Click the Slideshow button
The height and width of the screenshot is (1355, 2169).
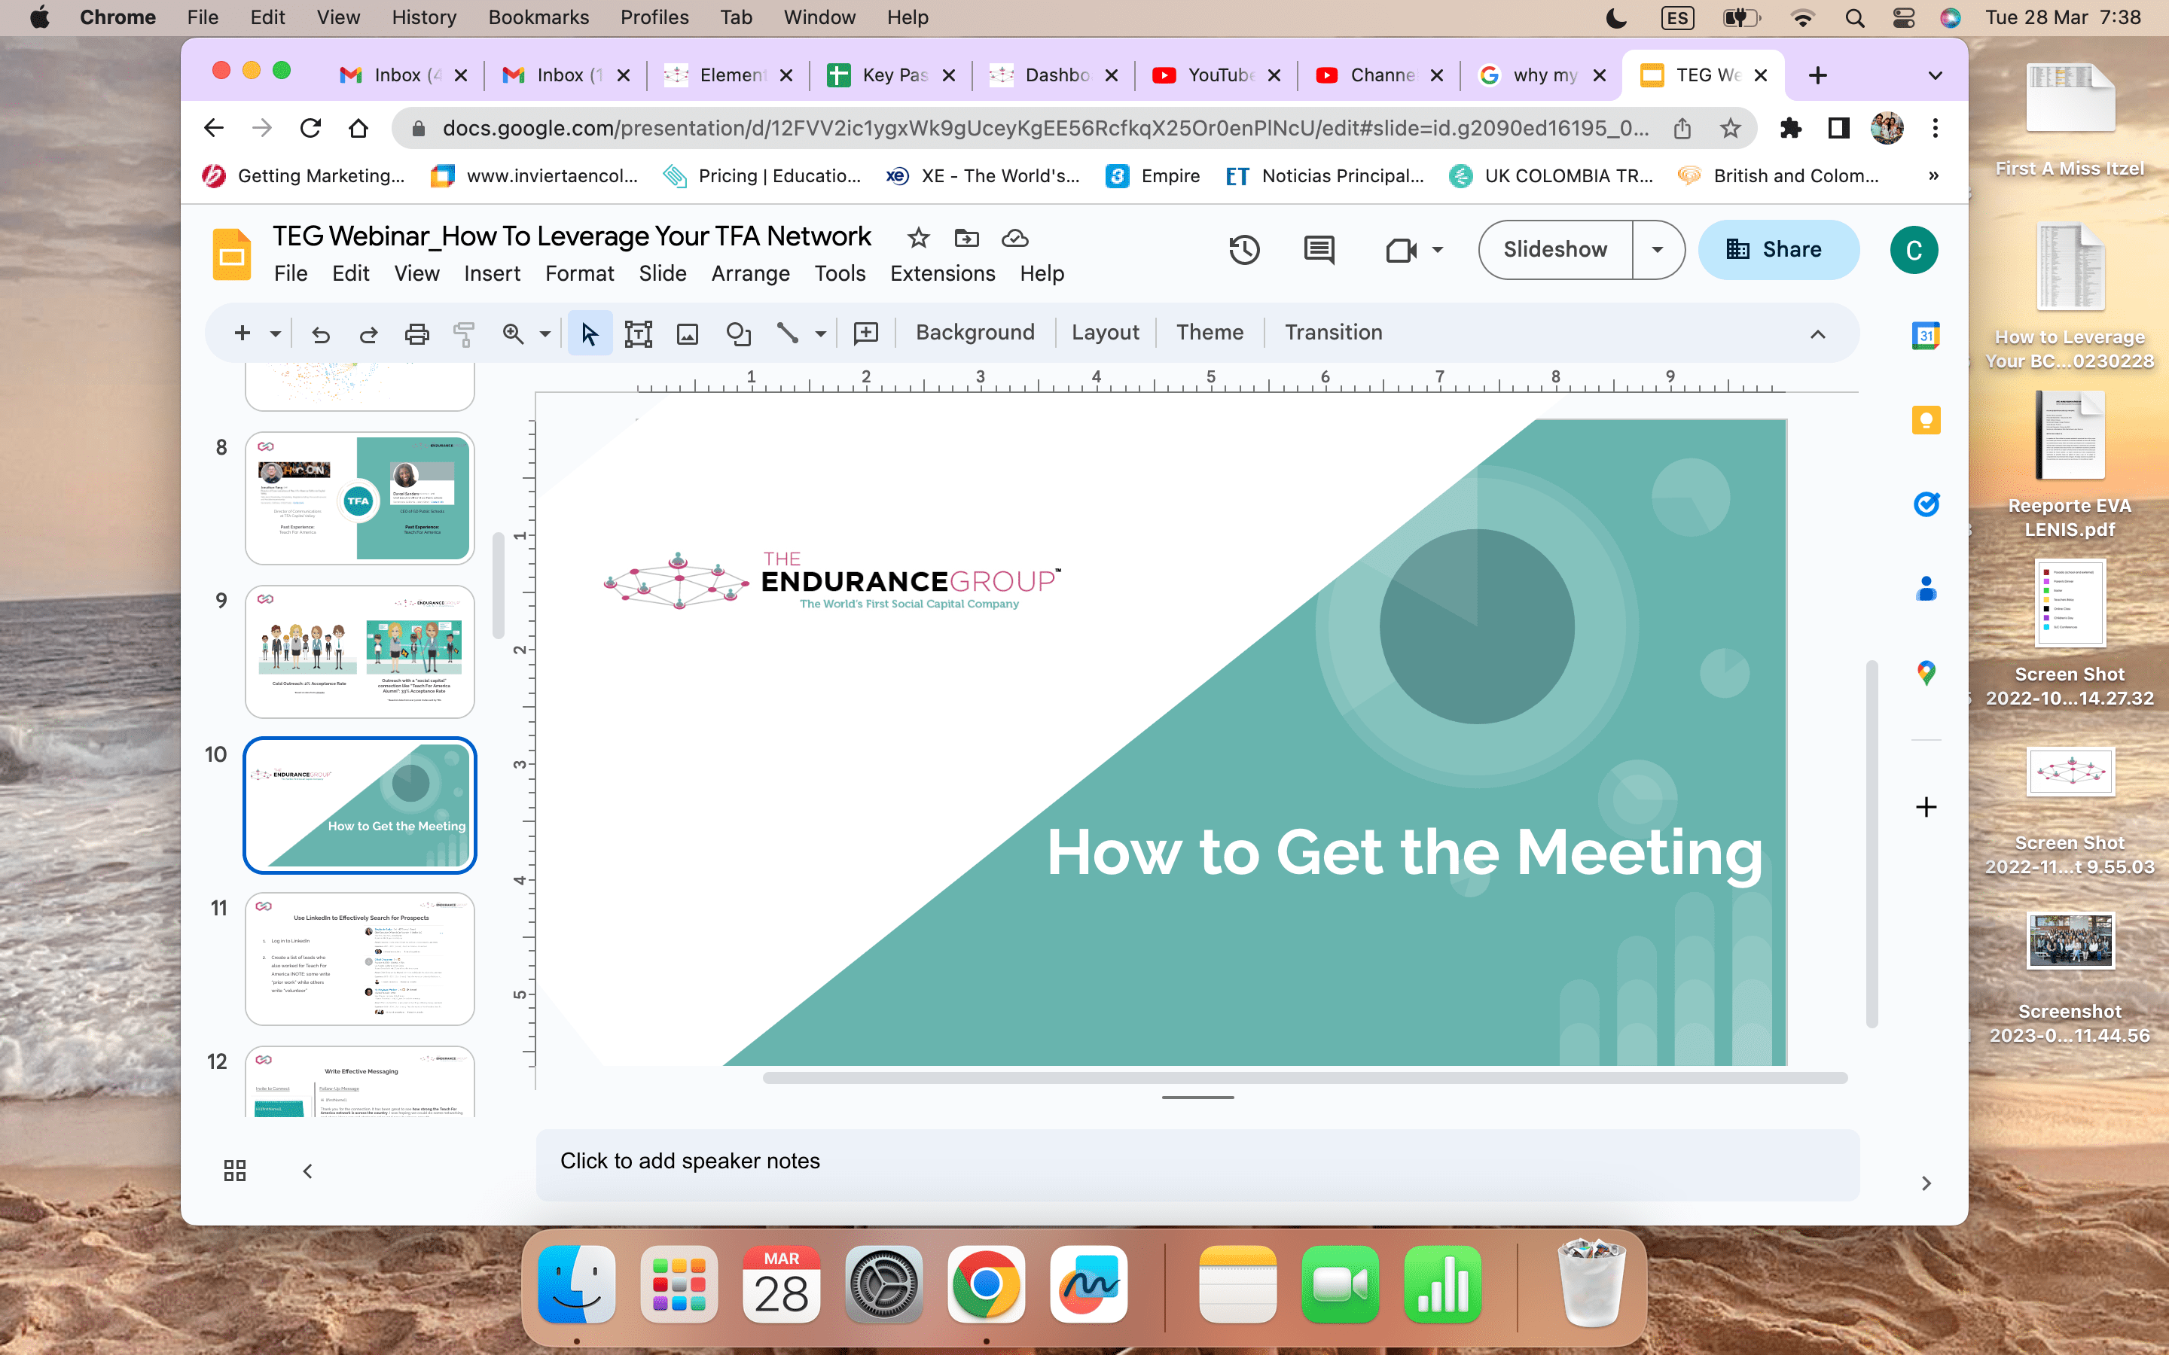pos(1555,249)
